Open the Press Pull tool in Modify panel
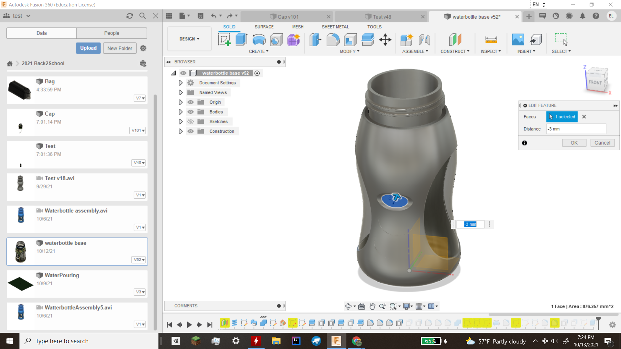This screenshot has width=621, height=349. (x=315, y=39)
